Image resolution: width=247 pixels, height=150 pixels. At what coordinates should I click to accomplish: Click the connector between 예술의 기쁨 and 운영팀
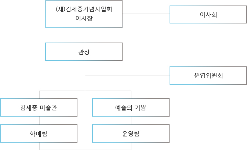point(131,121)
